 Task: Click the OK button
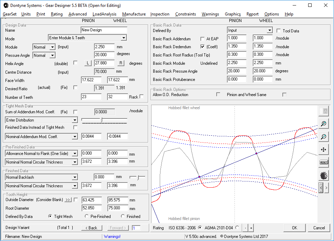tap(295, 228)
